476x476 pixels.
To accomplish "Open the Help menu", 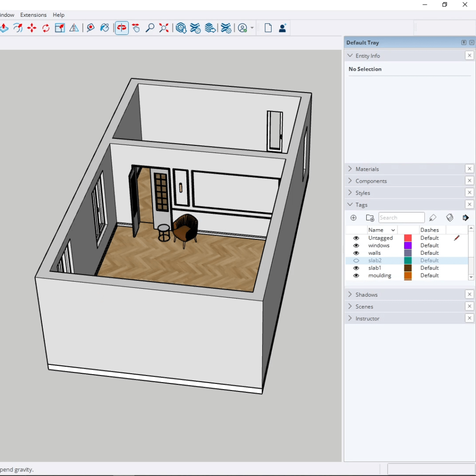I will click(59, 15).
